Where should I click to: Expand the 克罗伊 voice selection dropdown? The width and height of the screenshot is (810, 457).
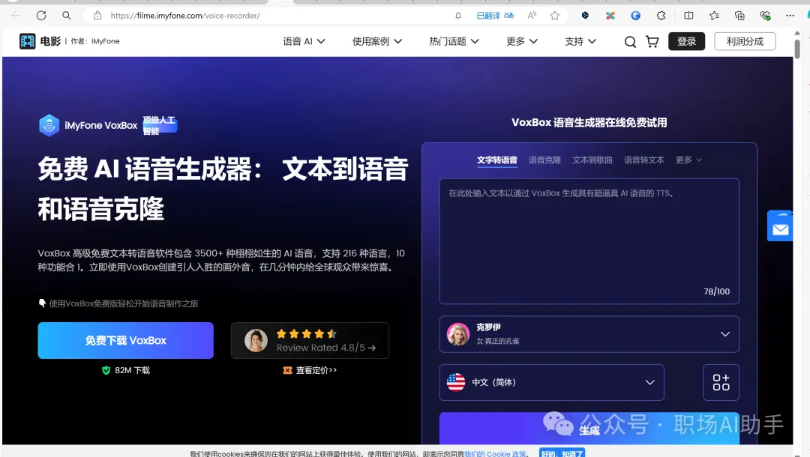[724, 333]
